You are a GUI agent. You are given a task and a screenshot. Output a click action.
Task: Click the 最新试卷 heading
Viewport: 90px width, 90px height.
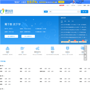(63, 18)
